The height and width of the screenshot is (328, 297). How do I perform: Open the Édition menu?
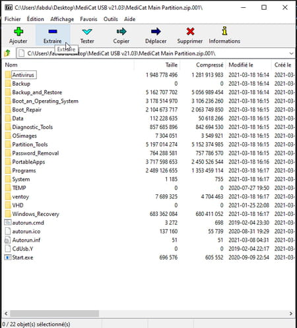coord(36,19)
